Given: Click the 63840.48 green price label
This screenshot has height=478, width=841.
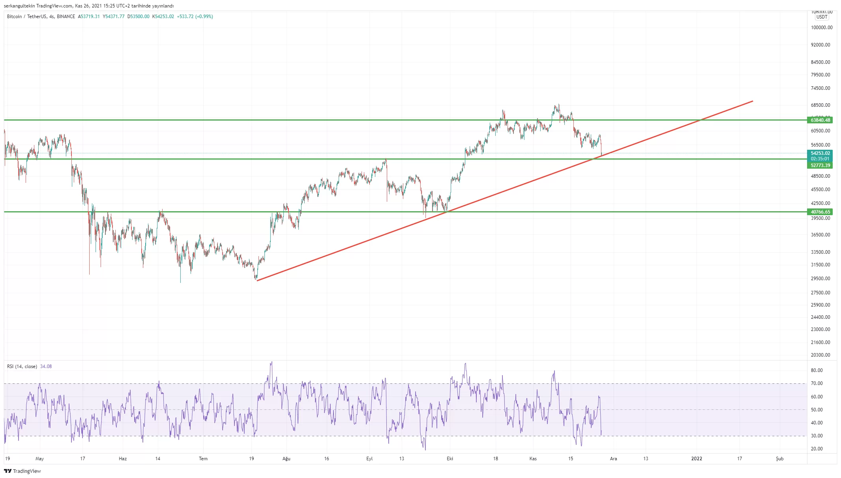Looking at the screenshot, I should [820, 120].
